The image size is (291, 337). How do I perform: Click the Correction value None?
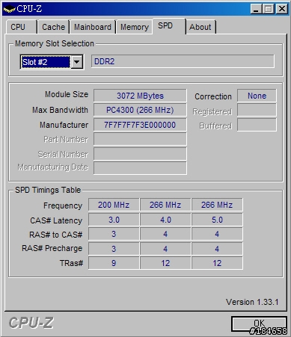[x=257, y=96]
